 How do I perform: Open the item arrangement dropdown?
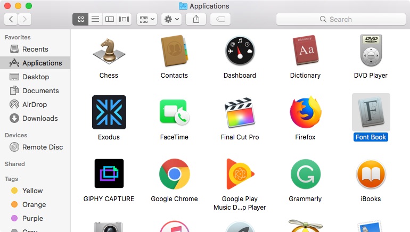[x=147, y=19]
